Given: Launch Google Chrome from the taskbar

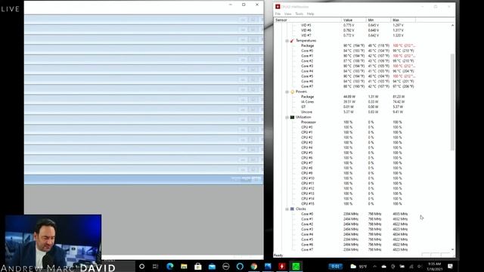Looking at the screenshot, I should (x=254, y=266).
